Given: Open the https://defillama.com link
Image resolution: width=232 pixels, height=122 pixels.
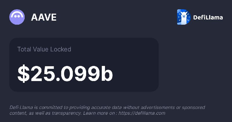Looking at the screenshot, I should click(142, 113).
